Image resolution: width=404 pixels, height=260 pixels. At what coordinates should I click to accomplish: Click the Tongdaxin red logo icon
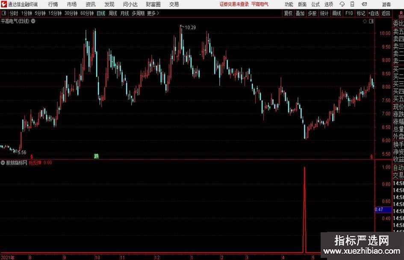coord(3,4)
